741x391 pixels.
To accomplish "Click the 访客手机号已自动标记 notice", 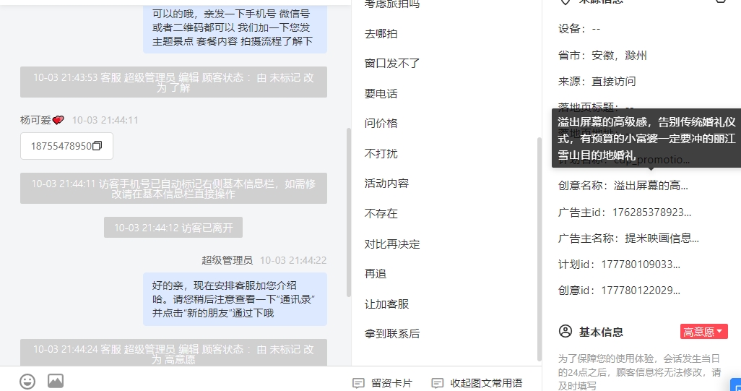I will (173, 188).
